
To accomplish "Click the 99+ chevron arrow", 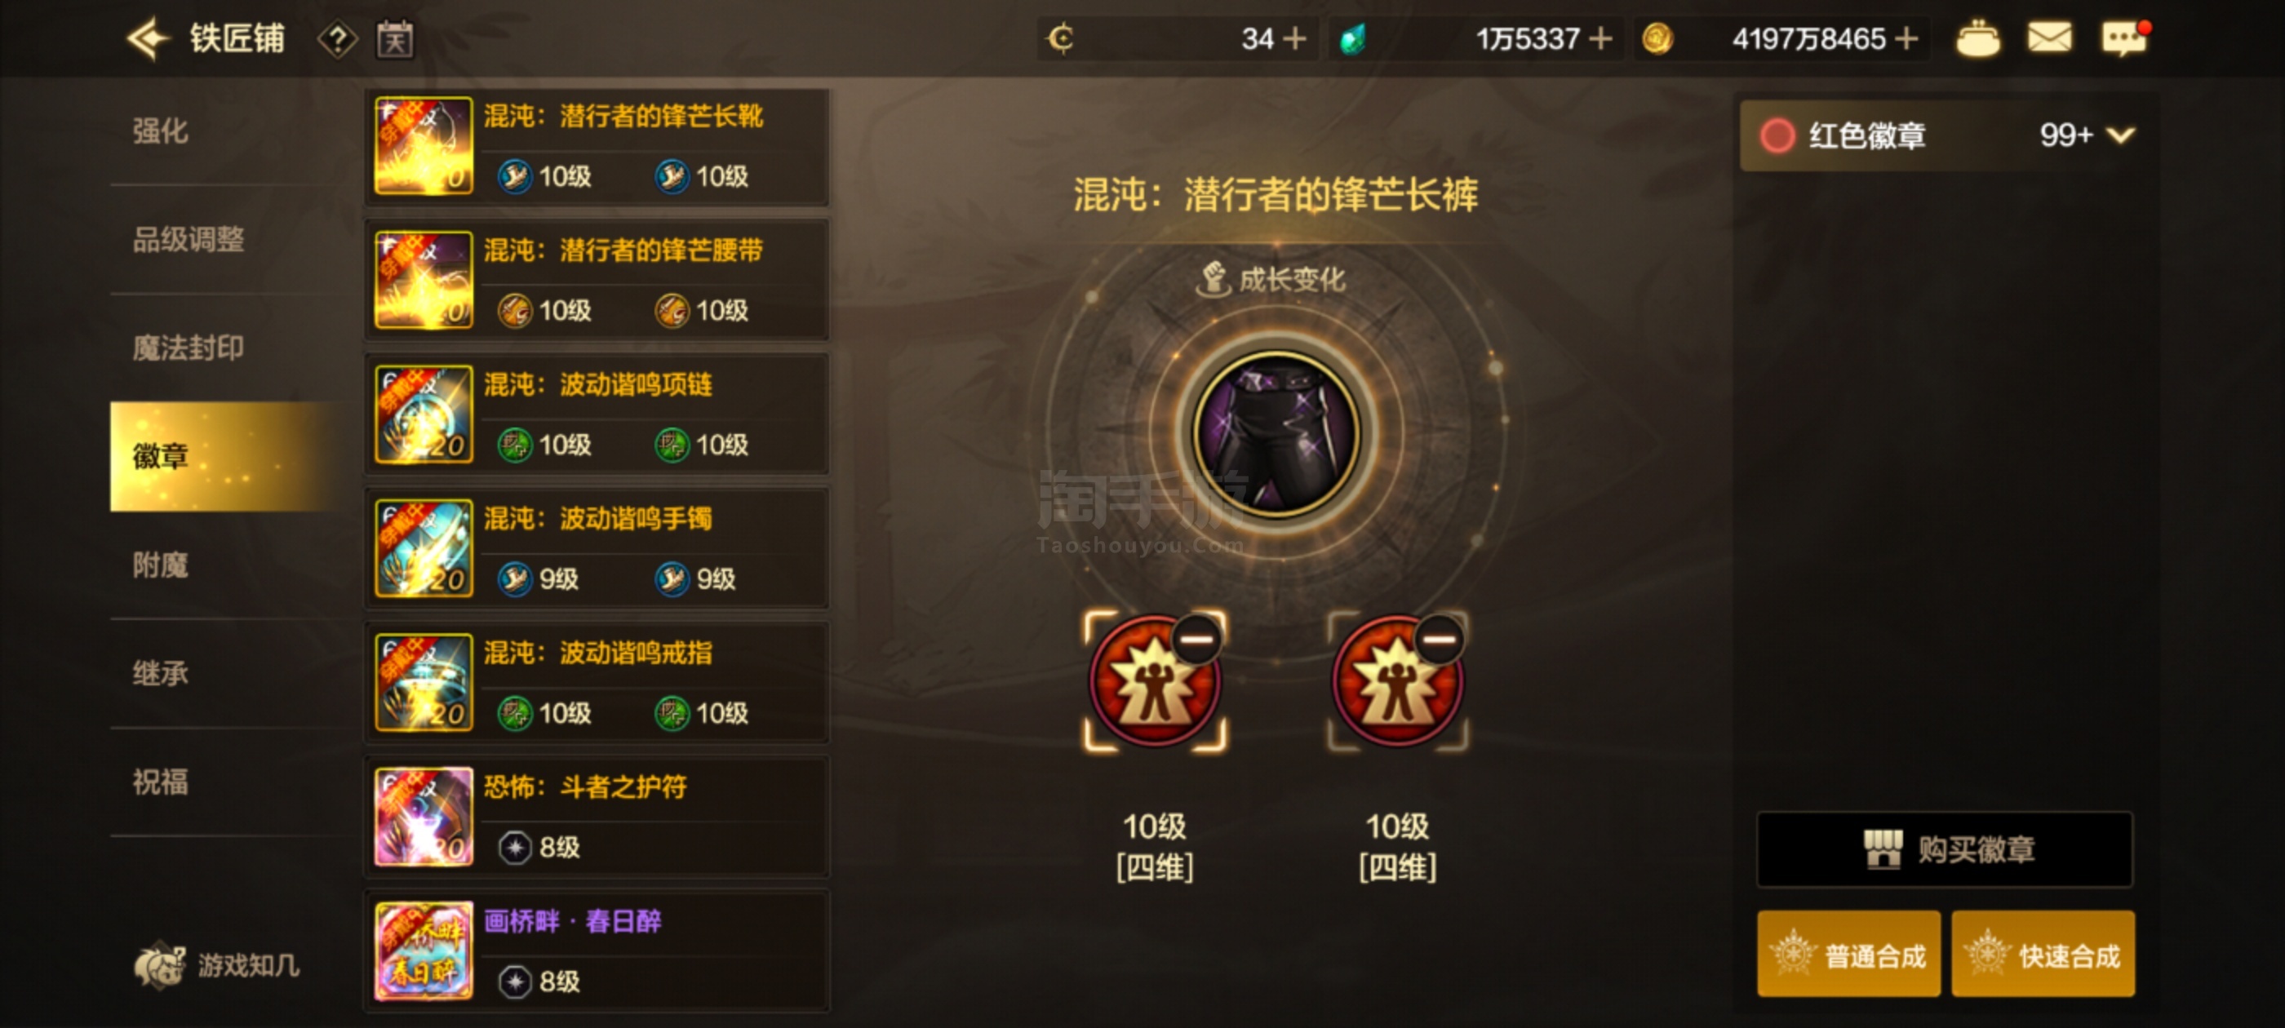I will click(2121, 135).
